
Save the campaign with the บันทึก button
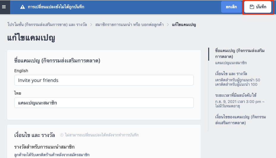(x=258, y=7)
